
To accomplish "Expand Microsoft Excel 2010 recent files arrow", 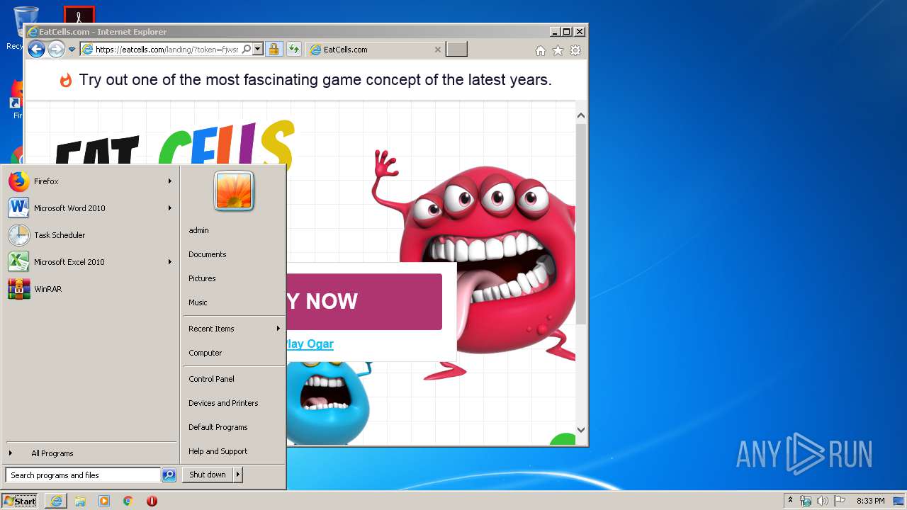I will tap(169, 262).
